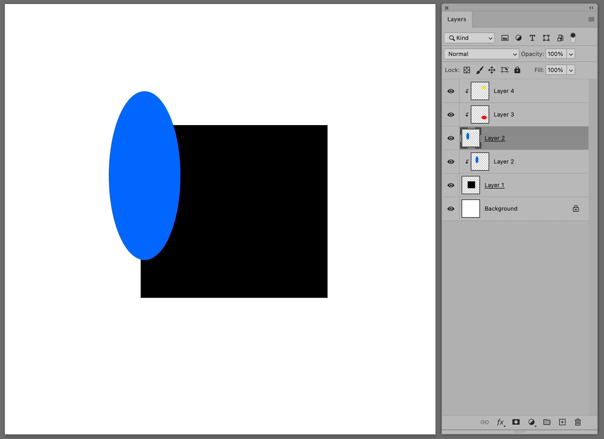Click the lock all padlock icon

[517, 70]
